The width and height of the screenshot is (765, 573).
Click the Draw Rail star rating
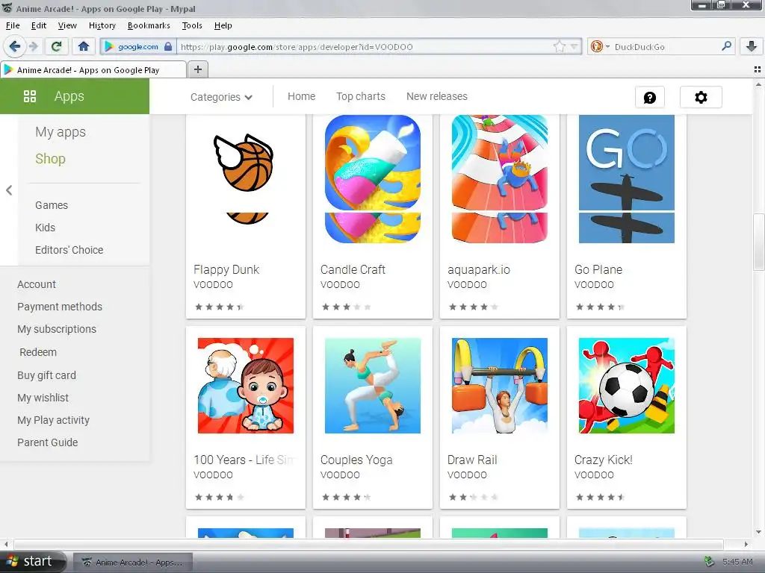tap(473, 497)
